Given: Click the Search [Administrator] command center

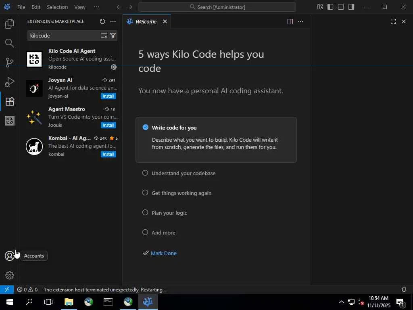Looking at the screenshot, I should tap(217, 7).
